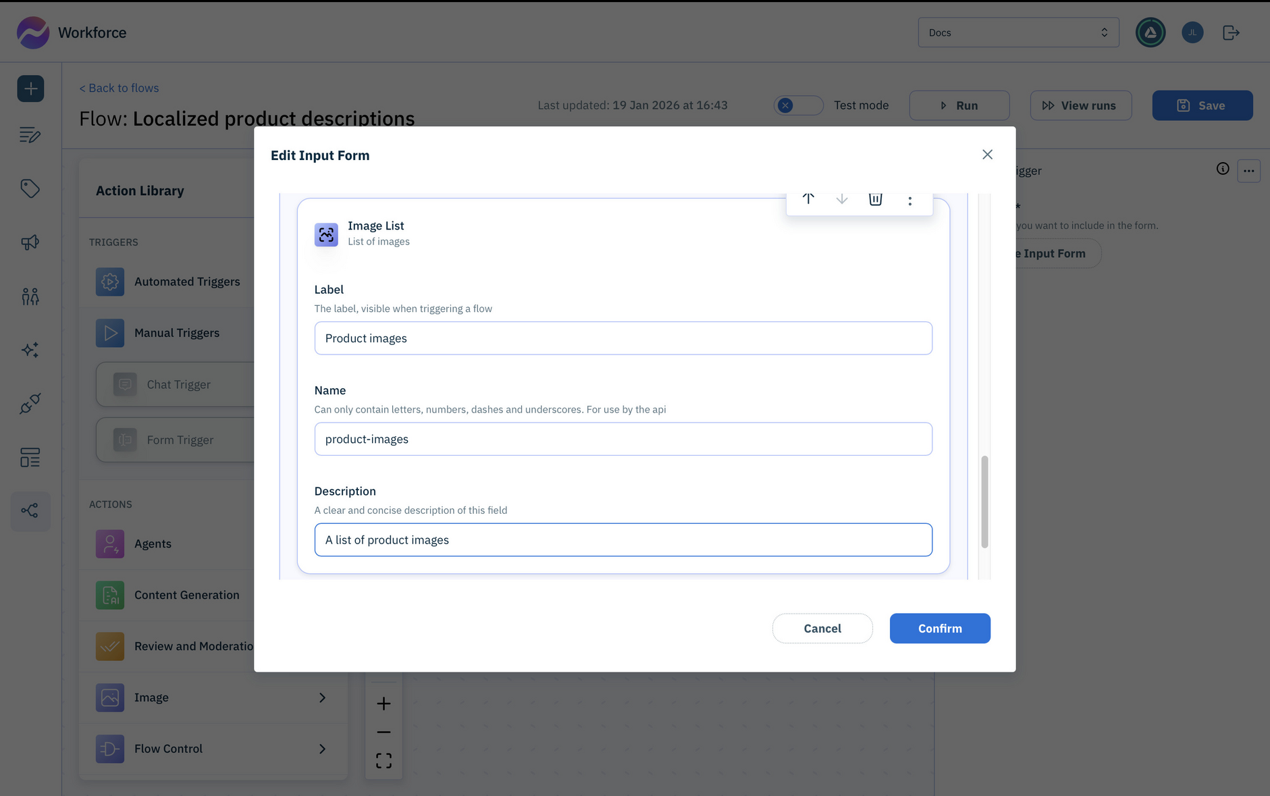The height and width of the screenshot is (796, 1270).
Task: Open the Docs dropdown
Action: tap(1017, 32)
